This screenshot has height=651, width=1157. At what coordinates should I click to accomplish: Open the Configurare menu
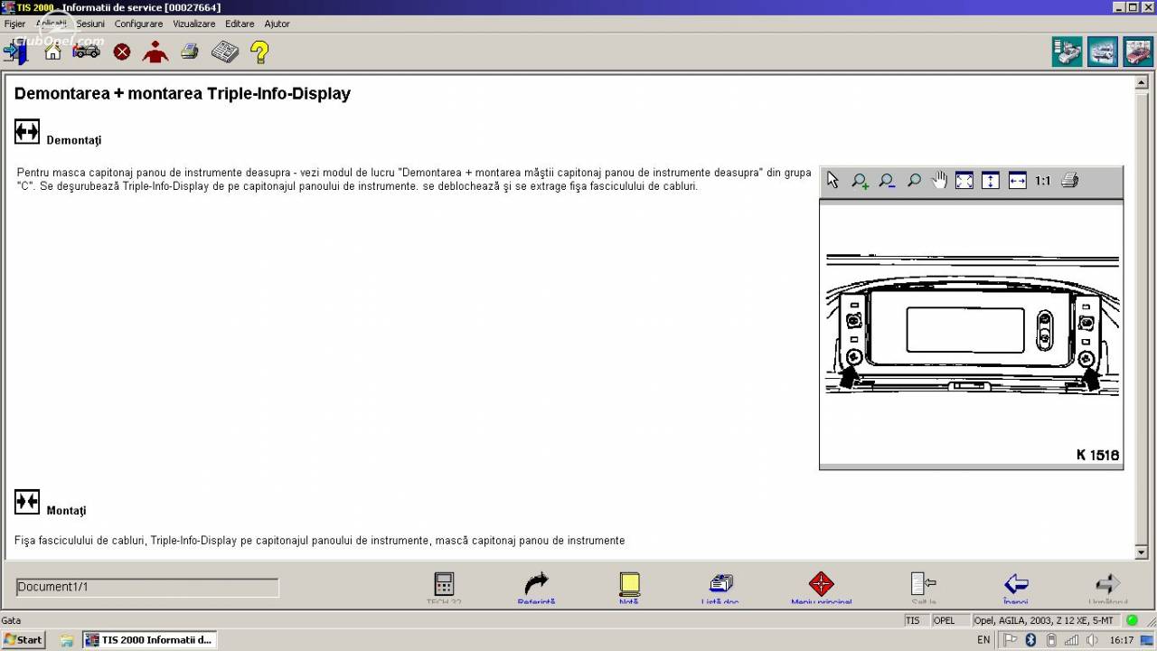pos(138,24)
